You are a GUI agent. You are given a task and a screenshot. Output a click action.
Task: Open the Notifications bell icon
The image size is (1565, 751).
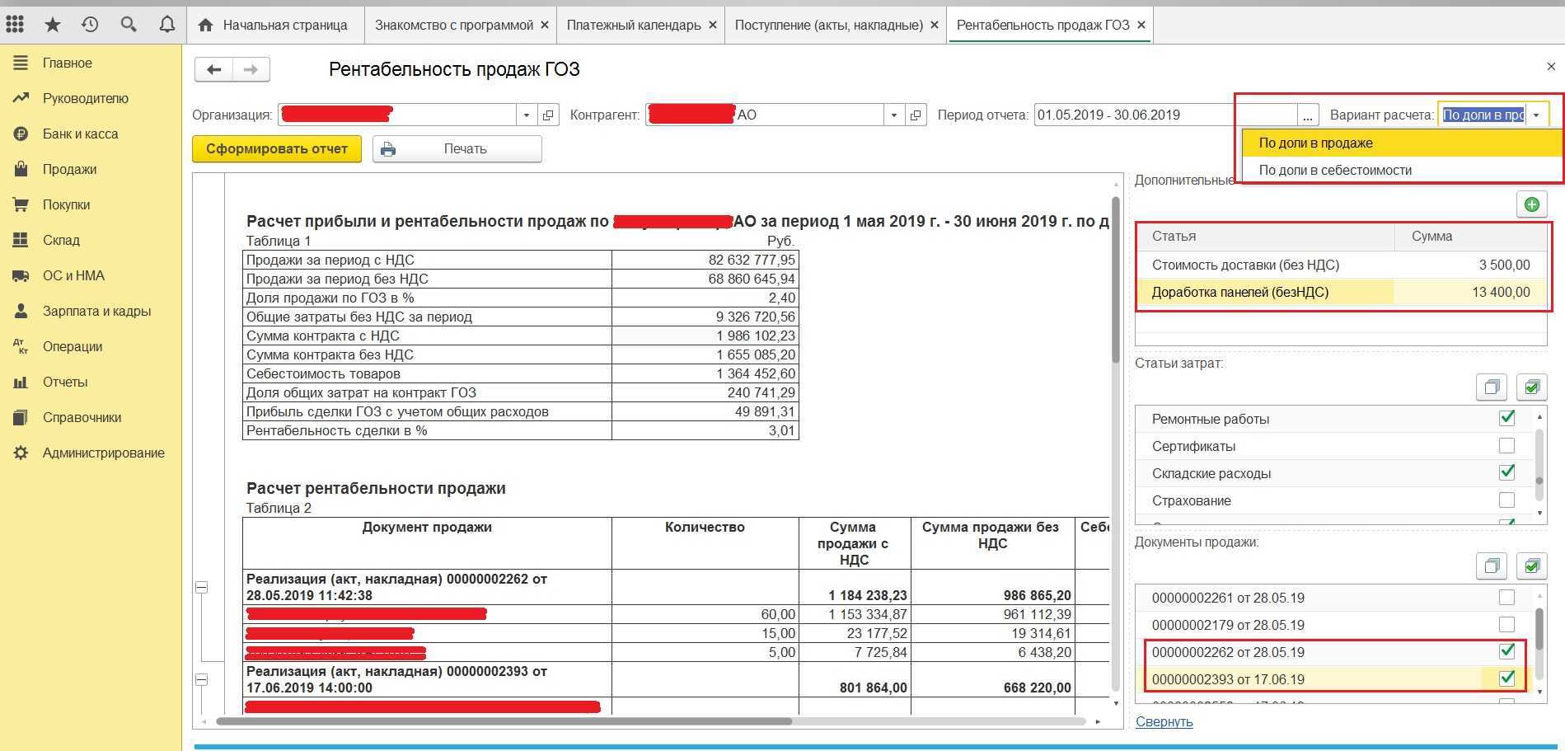tap(166, 25)
